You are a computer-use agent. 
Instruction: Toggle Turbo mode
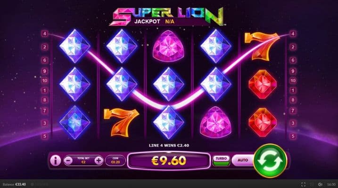(221, 161)
